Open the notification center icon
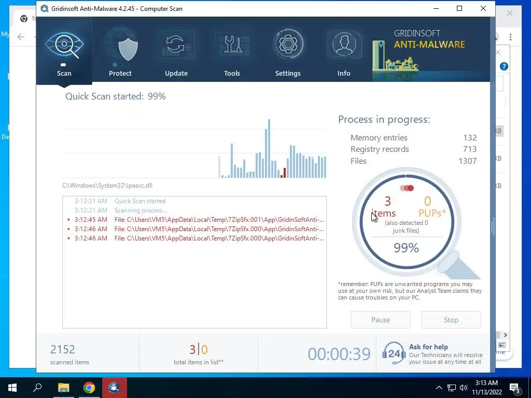Screen dimensions: 531x398 515,388
